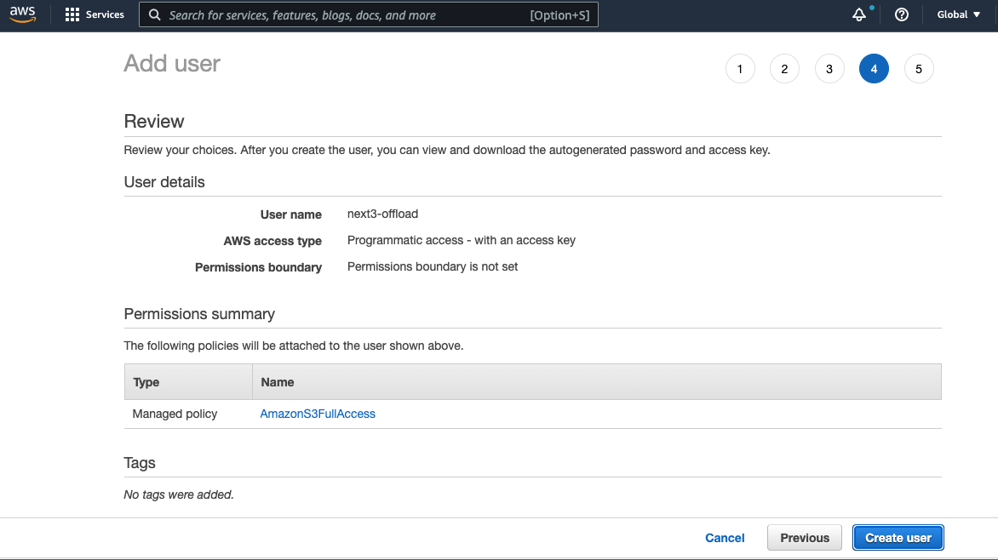Click the Global menu bar label
998x560 pixels.
point(951,14)
